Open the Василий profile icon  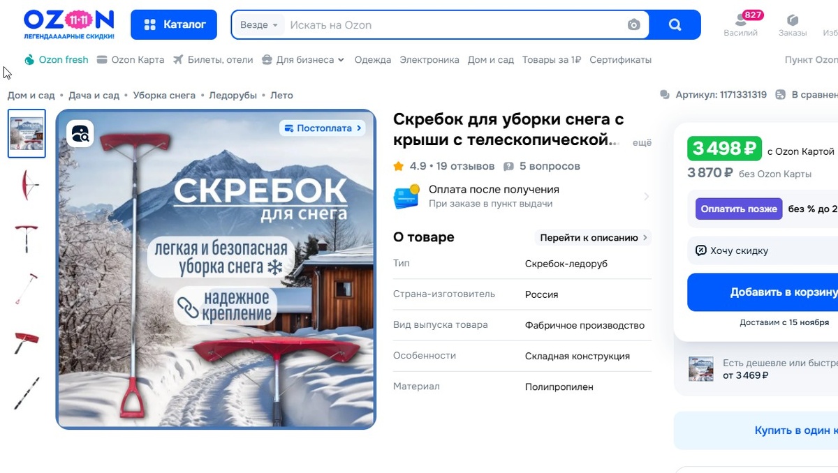tap(741, 24)
